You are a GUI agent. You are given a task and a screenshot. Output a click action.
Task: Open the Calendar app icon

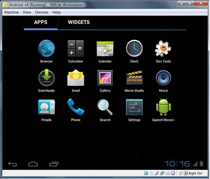pos(105,49)
